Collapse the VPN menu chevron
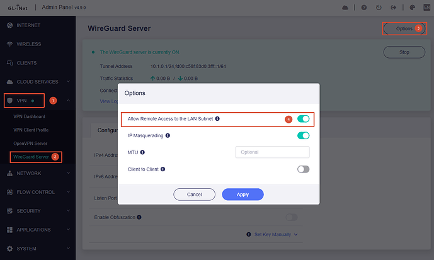 68,100
